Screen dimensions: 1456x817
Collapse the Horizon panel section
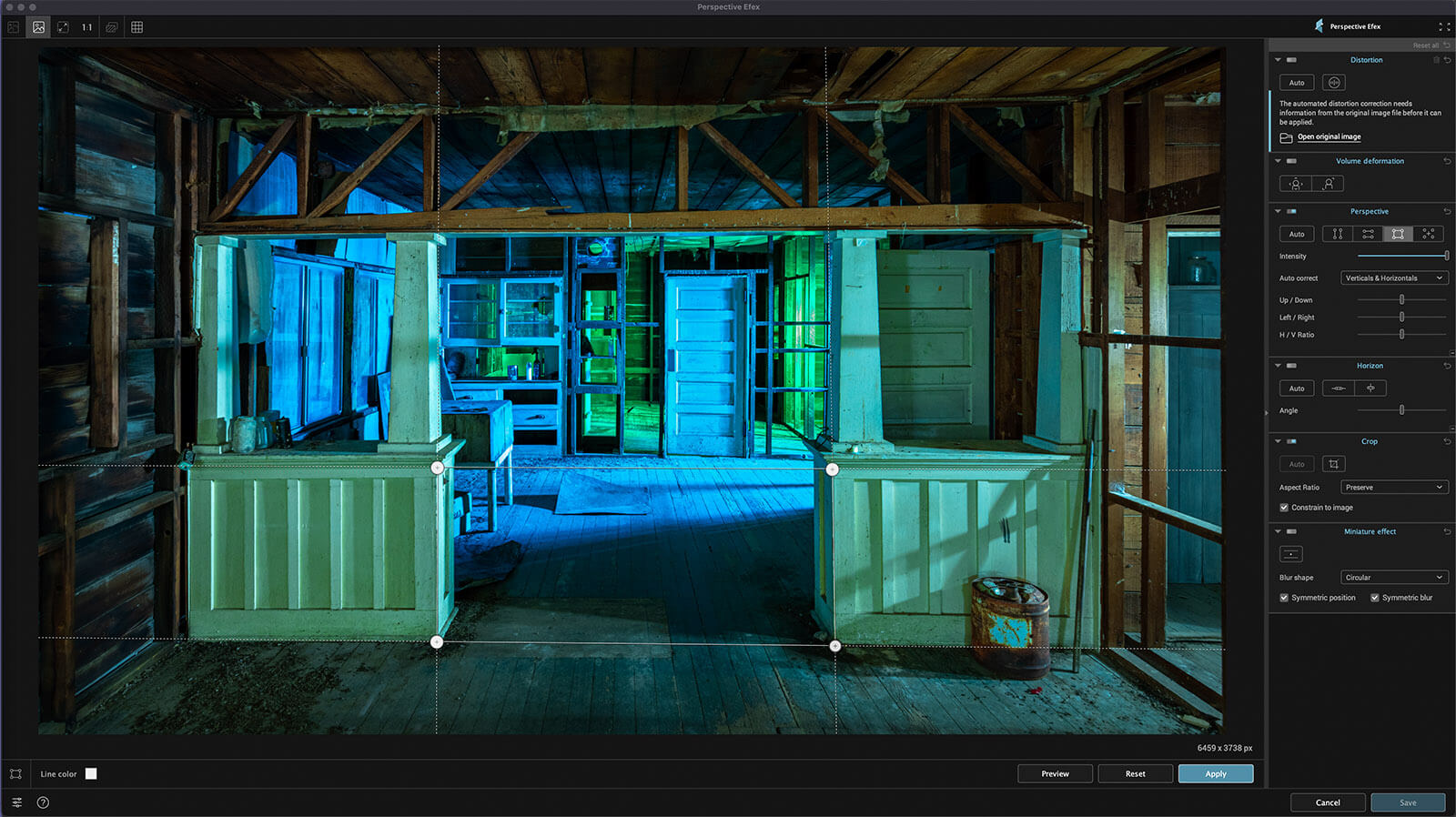[1278, 366]
